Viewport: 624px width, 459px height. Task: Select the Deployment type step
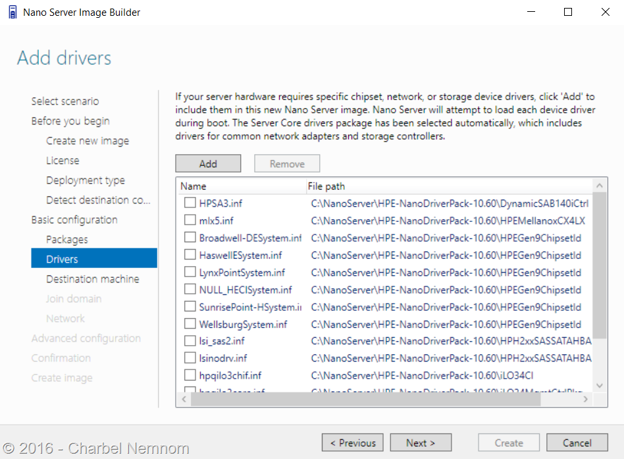pos(86,180)
